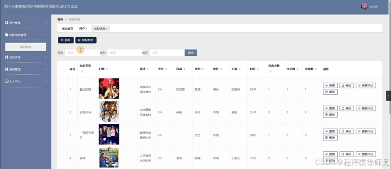Image resolution: width=391 pixels, height=169 pixels.
Task: Open the 武林外传 poster thumbnail
Action: point(109,111)
